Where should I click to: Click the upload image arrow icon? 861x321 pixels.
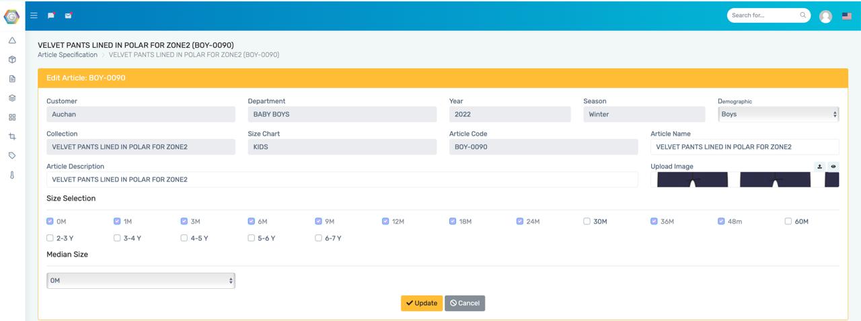(x=820, y=167)
